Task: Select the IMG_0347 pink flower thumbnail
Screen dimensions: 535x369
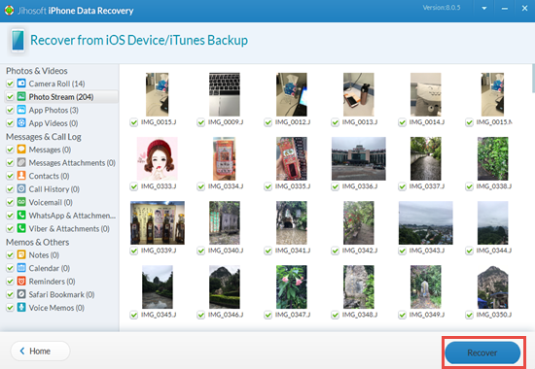Action: pyautogui.click(x=292, y=286)
